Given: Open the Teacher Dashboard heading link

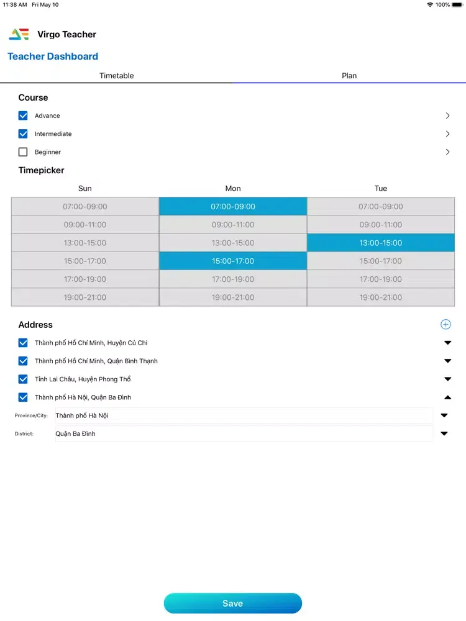Looking at the screenshot, I should 53,57.
